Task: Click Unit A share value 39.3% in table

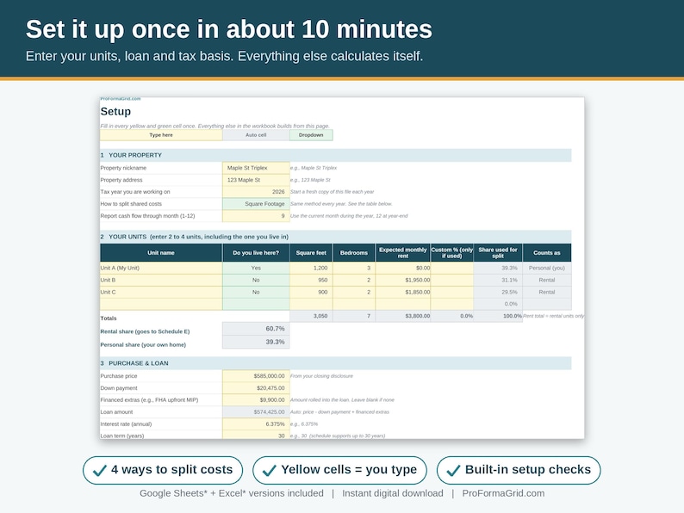Action: (x=498, y=268)
